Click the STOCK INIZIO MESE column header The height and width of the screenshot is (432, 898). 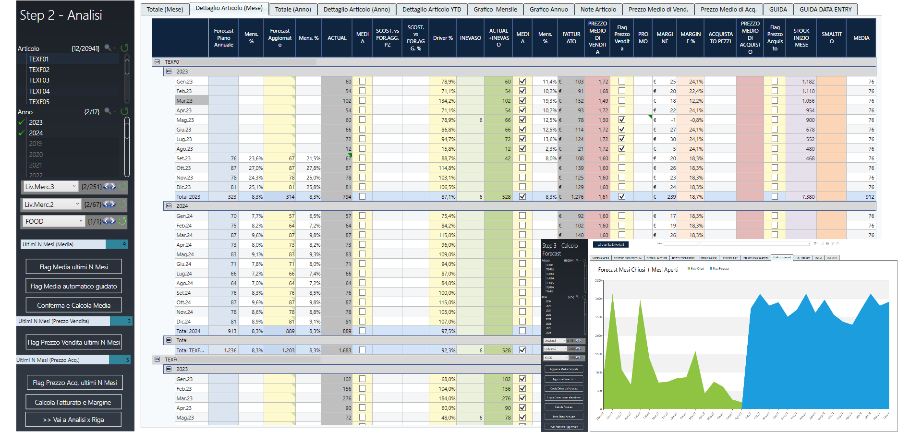[x=801, y=38]
